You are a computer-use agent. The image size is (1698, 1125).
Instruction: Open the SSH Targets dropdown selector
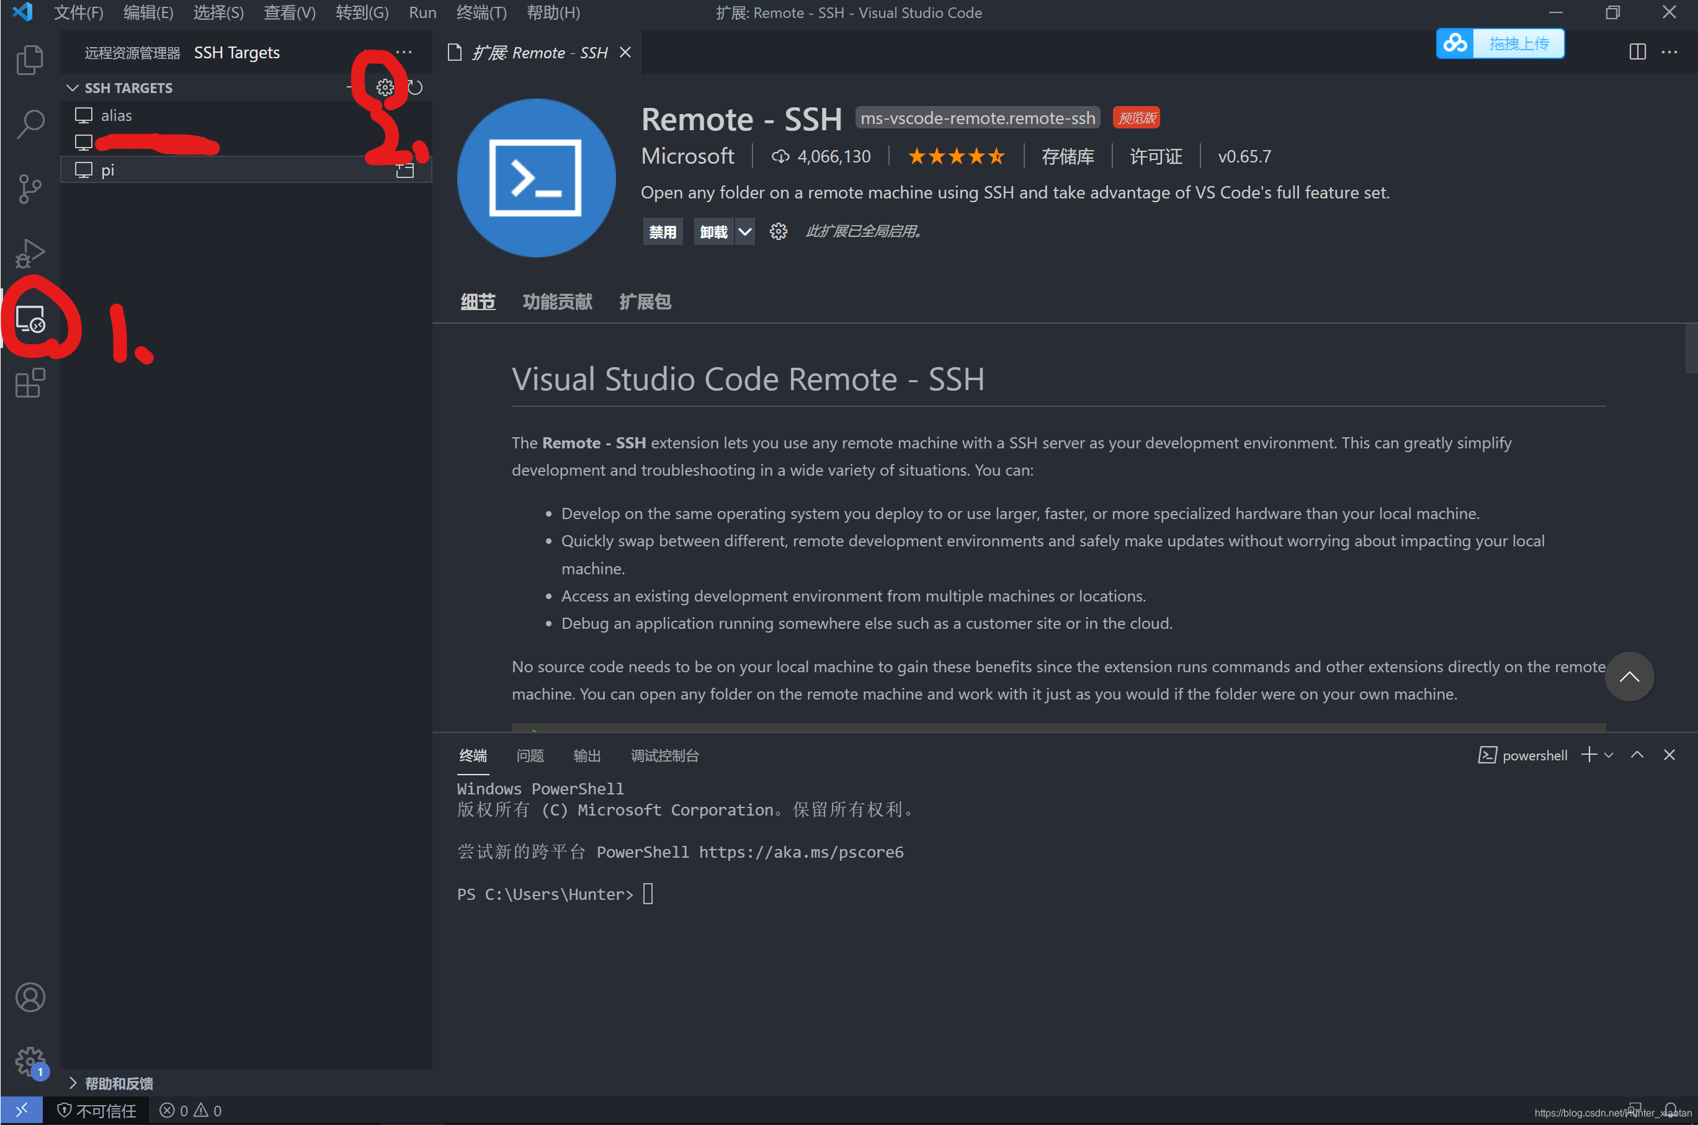click(x=237, y=52)
